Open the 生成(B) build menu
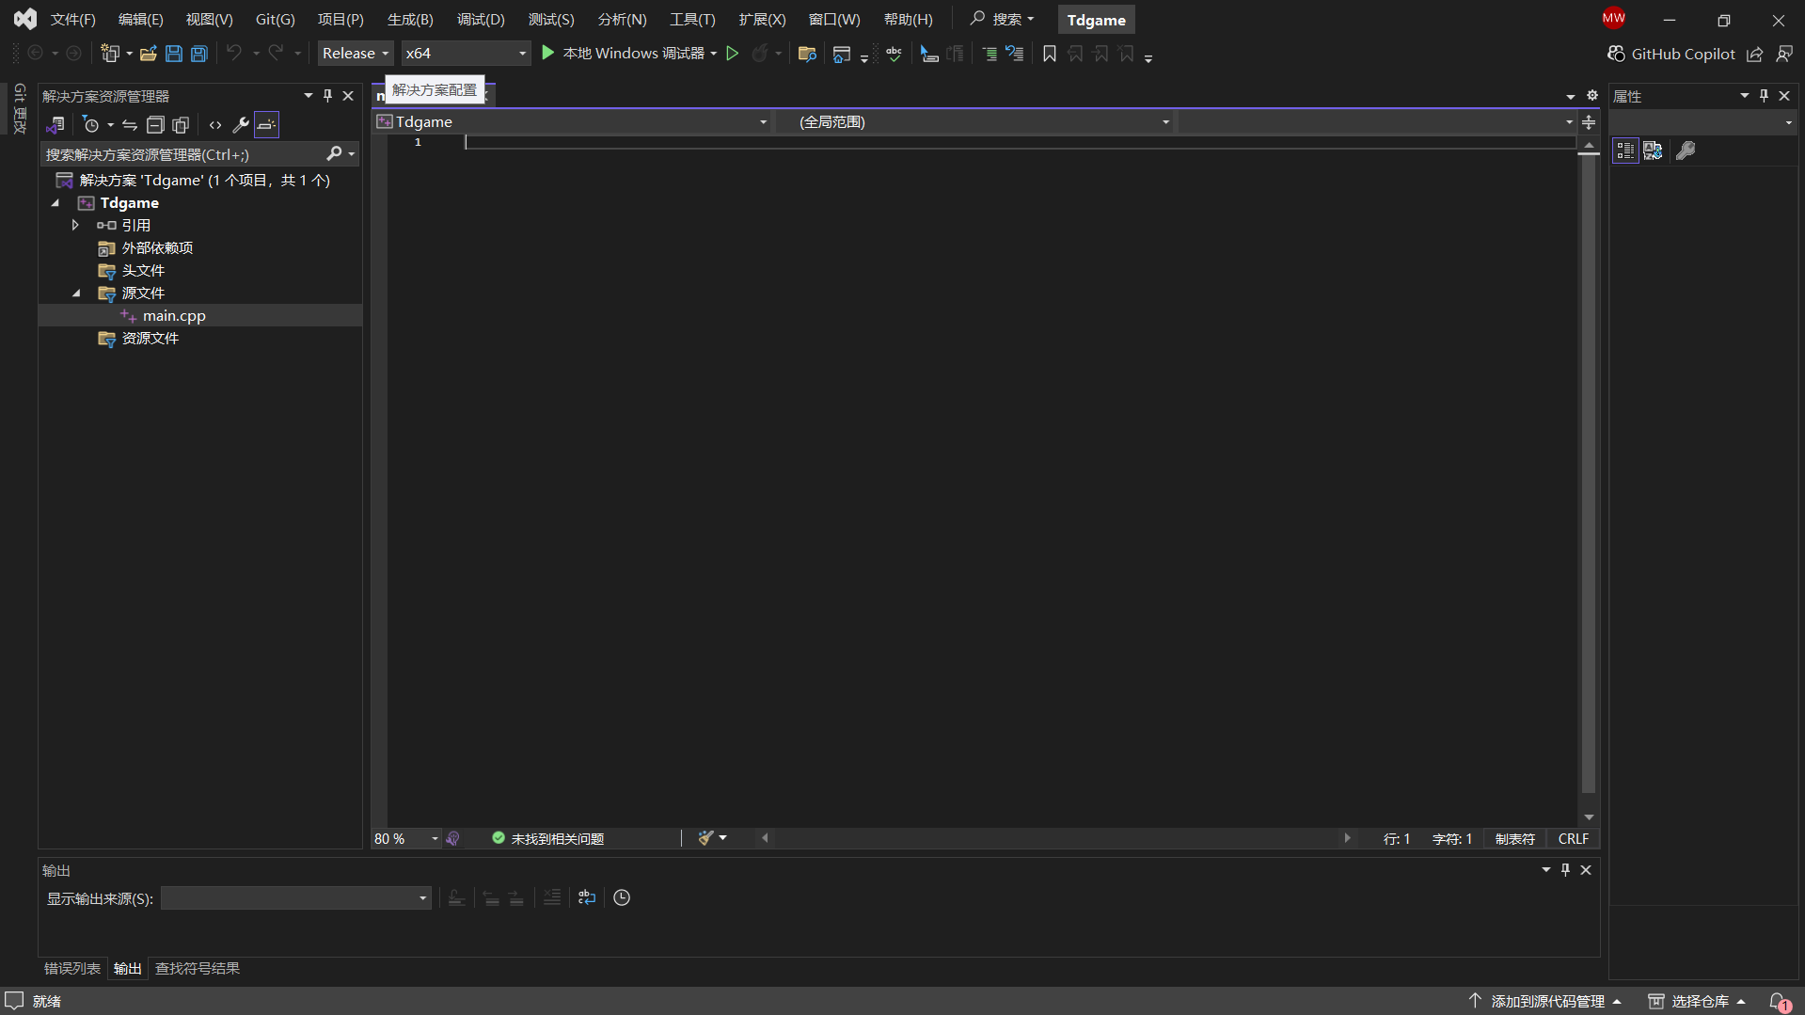Viewport: 1805px width, 1015px height. pos(410,20)
